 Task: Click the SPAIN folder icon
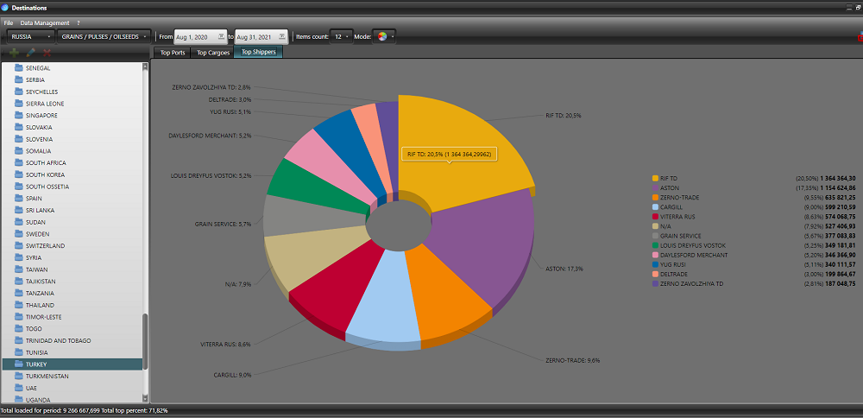click(19, 199)
